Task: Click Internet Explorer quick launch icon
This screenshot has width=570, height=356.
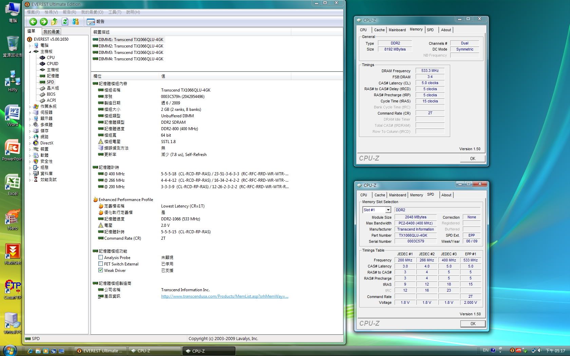Action: coord(30,351)
